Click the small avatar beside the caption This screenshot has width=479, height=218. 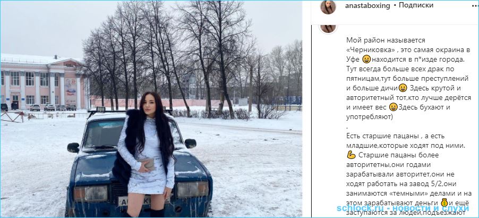[x=328, y=28]
